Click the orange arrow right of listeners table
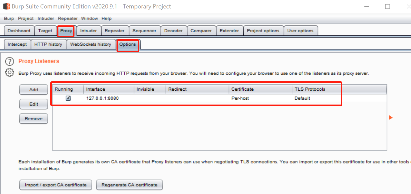This screenshot has height=194, width=411. (391, 118)
